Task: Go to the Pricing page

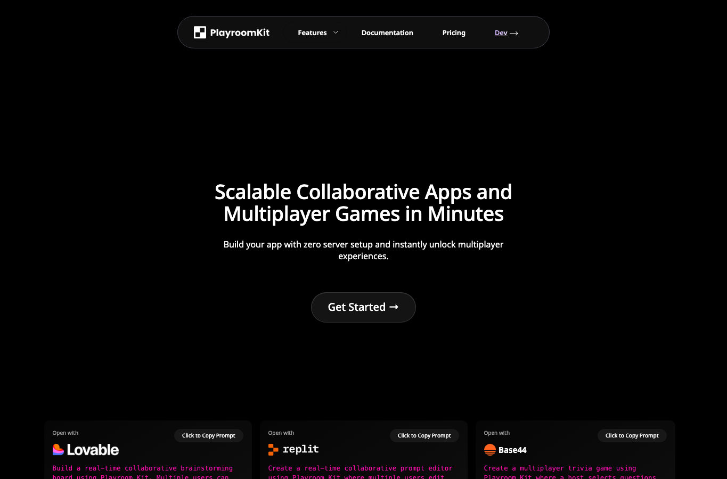Action: 454,32
